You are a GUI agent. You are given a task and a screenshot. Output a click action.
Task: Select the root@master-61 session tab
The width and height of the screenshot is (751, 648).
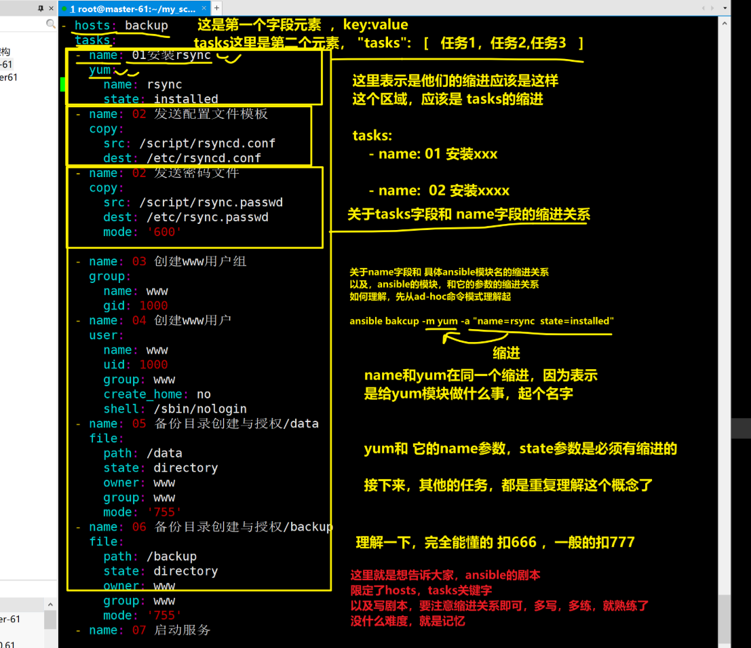pos(134,8)
